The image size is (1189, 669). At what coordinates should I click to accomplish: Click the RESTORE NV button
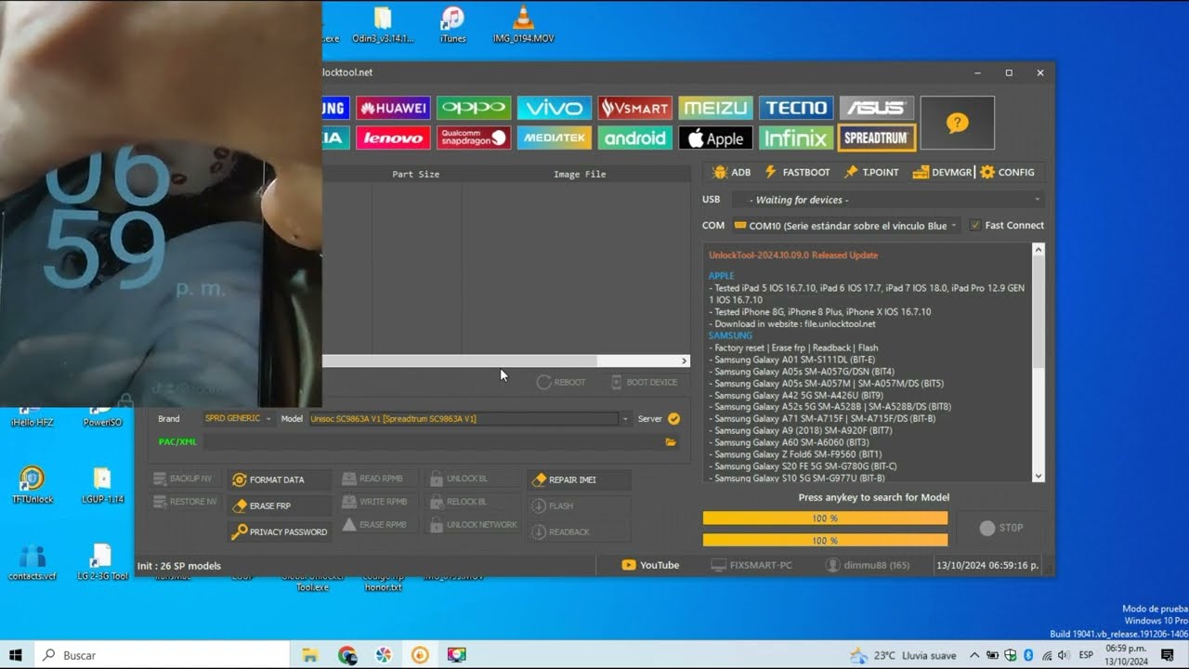tap(184, 502)
